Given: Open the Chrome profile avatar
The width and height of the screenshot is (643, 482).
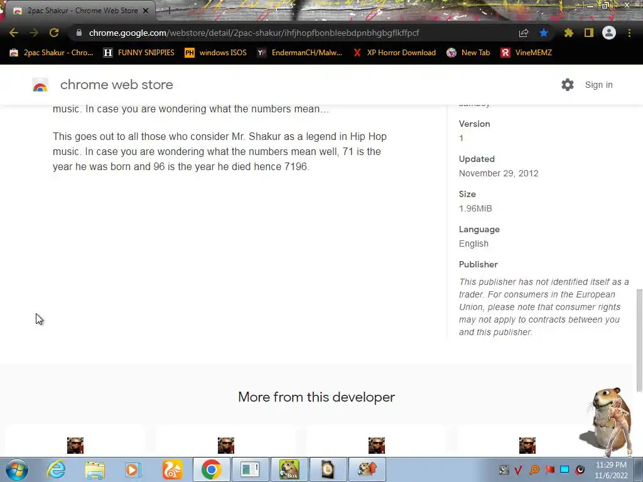Looking at the screenshot, I should (609, 33).
